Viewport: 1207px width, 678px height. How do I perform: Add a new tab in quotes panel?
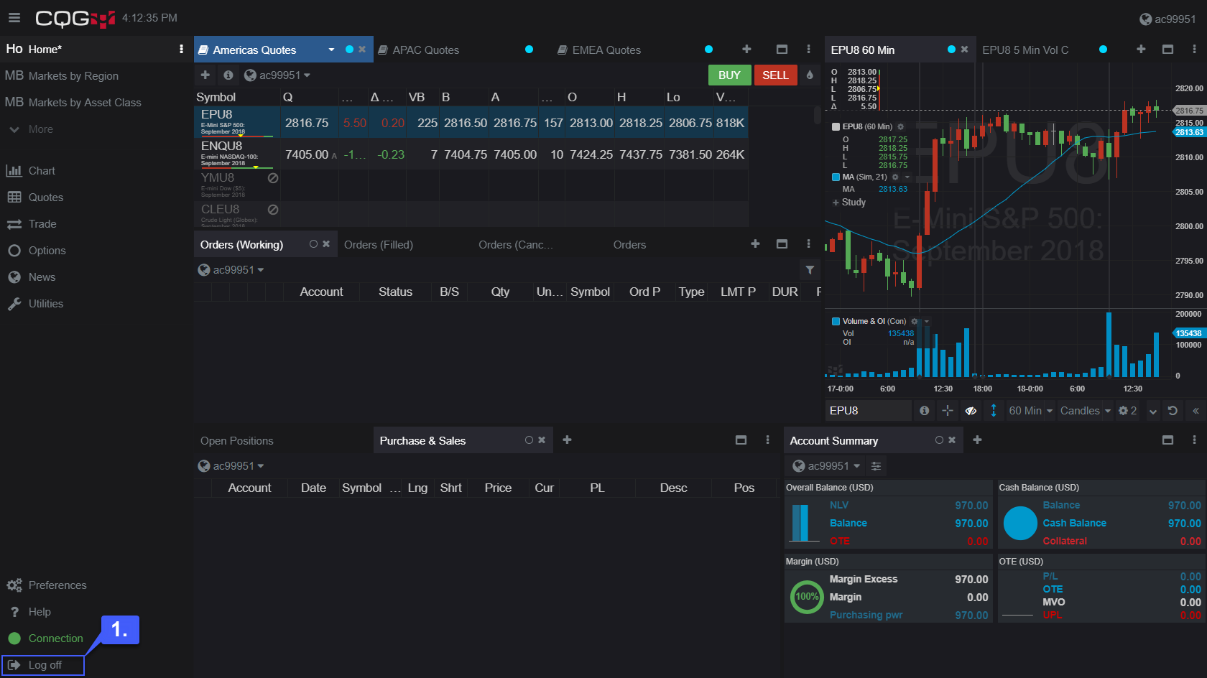[x=746, y=49]
